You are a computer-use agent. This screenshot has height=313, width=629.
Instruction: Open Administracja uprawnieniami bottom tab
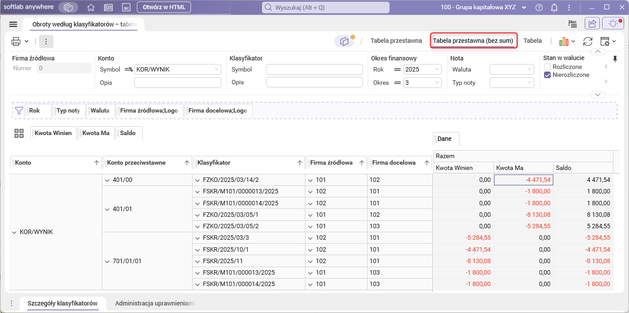click(155, 304)
